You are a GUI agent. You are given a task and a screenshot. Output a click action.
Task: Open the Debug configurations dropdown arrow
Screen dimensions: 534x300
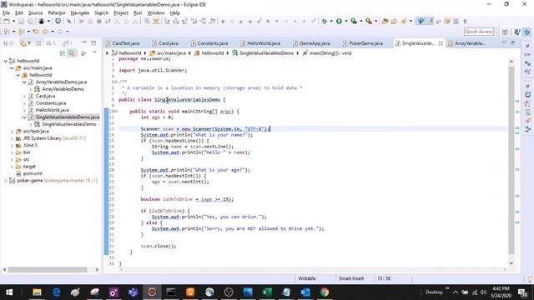coord(331,21)
